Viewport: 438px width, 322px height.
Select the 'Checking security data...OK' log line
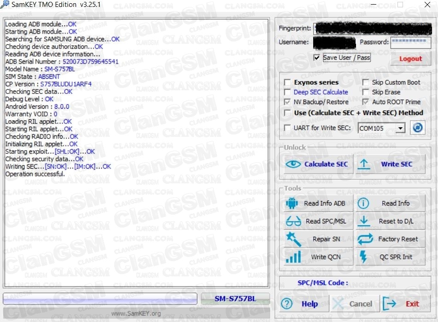tap(44, 159)
